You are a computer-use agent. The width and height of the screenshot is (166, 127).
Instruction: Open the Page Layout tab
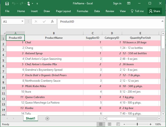click(63, 11)
